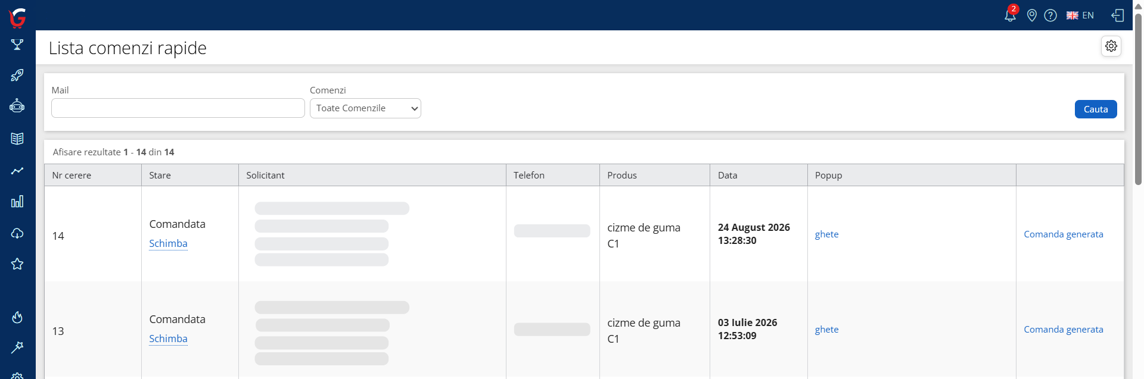Open the star icon in the sidebar
This screenshot has height=379, width=1144.
[17, 264]
